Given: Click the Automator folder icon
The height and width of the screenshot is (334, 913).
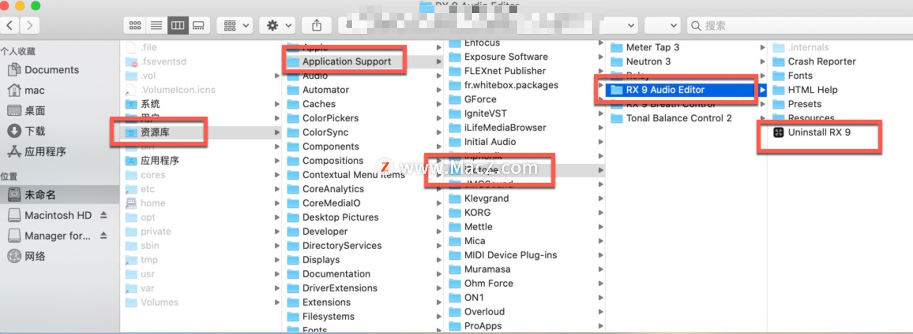Looking at the screenshot, I should tap(293, 90).
